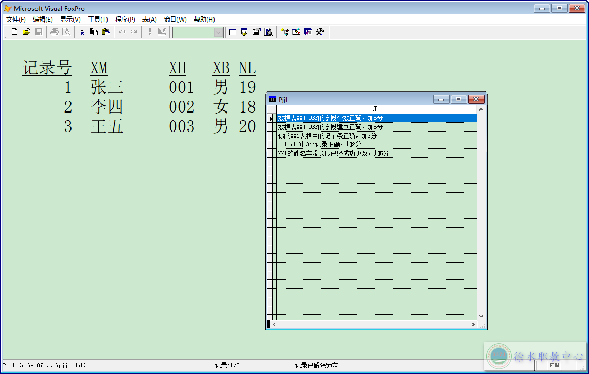Click the Save floppy disk icon
The image size is (589, 374).
tap(38, 32)
